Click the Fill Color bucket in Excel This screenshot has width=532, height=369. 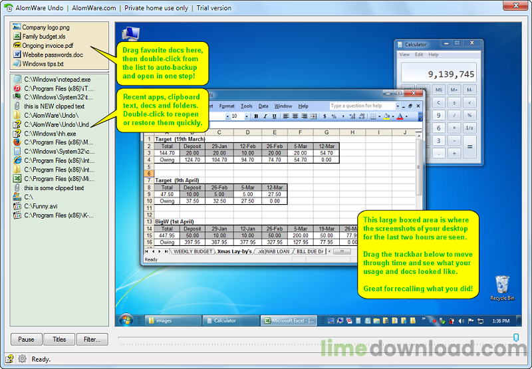(386, 116)
